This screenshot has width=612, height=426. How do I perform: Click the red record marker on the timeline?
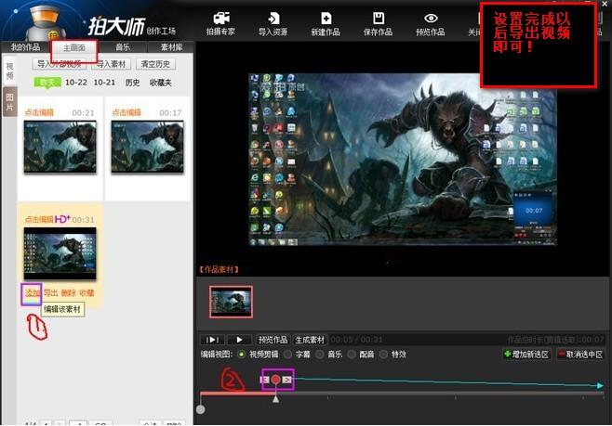tap(275, 380)
